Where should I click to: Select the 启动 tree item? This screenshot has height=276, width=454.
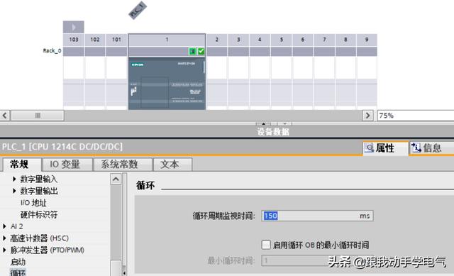18,262
